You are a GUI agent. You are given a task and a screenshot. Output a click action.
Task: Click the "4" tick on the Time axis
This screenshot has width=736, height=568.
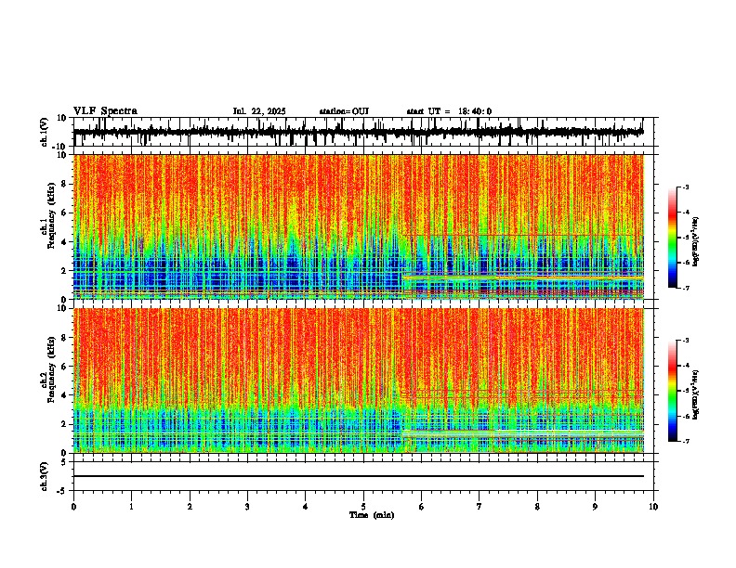(306, 507)
